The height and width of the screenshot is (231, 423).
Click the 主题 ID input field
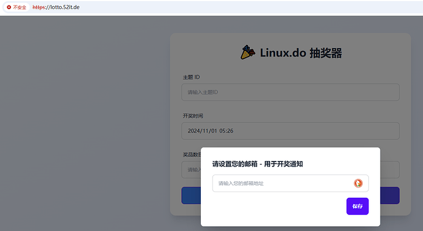click(290, 92)
